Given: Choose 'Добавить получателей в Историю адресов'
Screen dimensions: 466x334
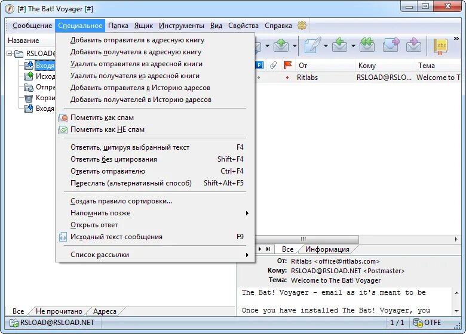Looking at the screenshot, I should pyautogui.click(x=155, y=100).
